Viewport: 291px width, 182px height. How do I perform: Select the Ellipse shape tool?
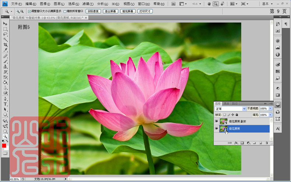[x=5, y=115]
